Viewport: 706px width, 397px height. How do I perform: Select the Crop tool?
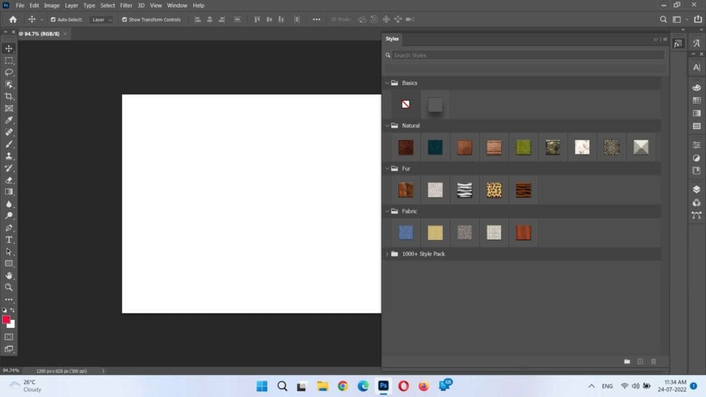9,96
